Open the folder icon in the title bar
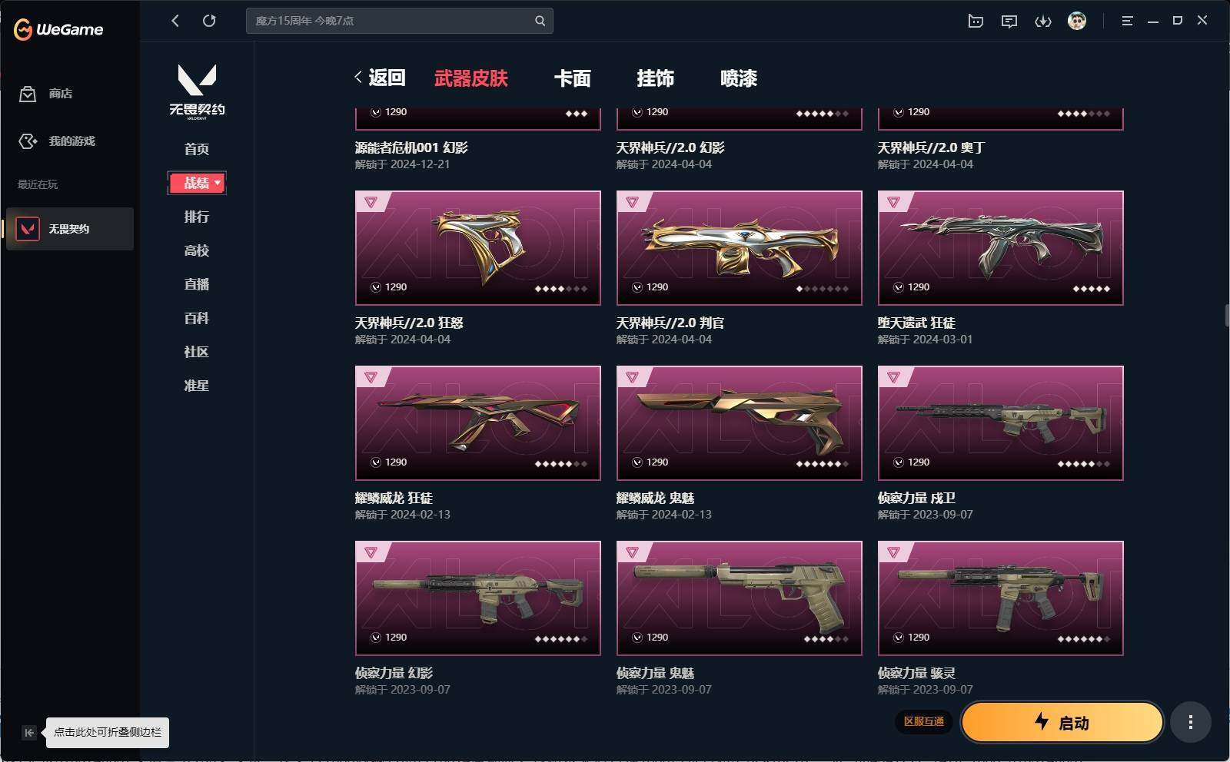 976,21
